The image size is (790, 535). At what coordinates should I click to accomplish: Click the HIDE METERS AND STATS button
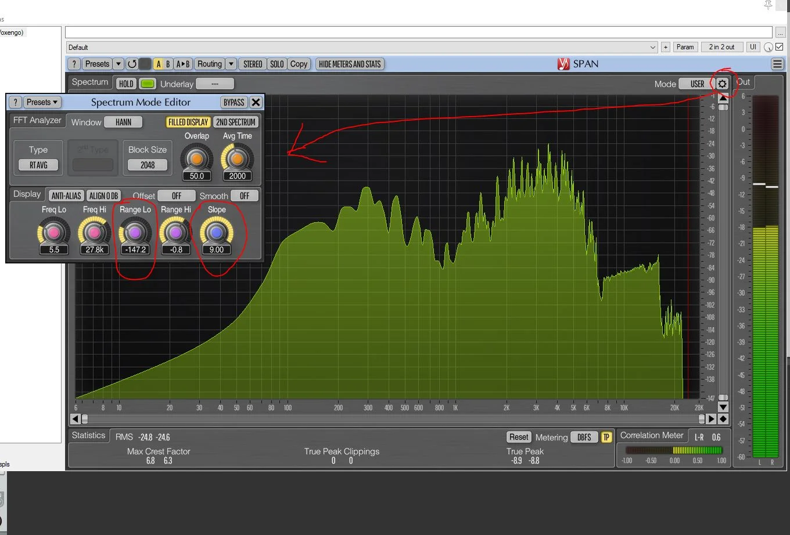350,64
